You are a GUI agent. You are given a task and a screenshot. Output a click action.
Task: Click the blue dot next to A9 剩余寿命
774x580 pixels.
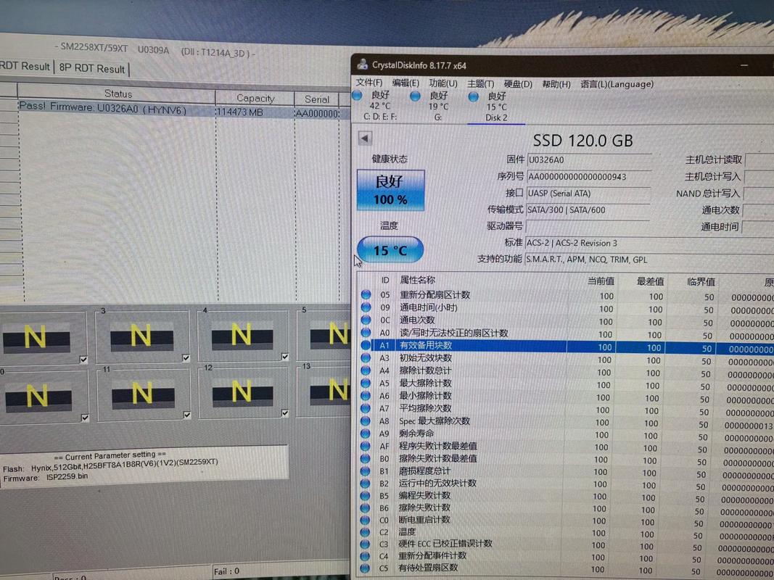(x=365, y=433)
